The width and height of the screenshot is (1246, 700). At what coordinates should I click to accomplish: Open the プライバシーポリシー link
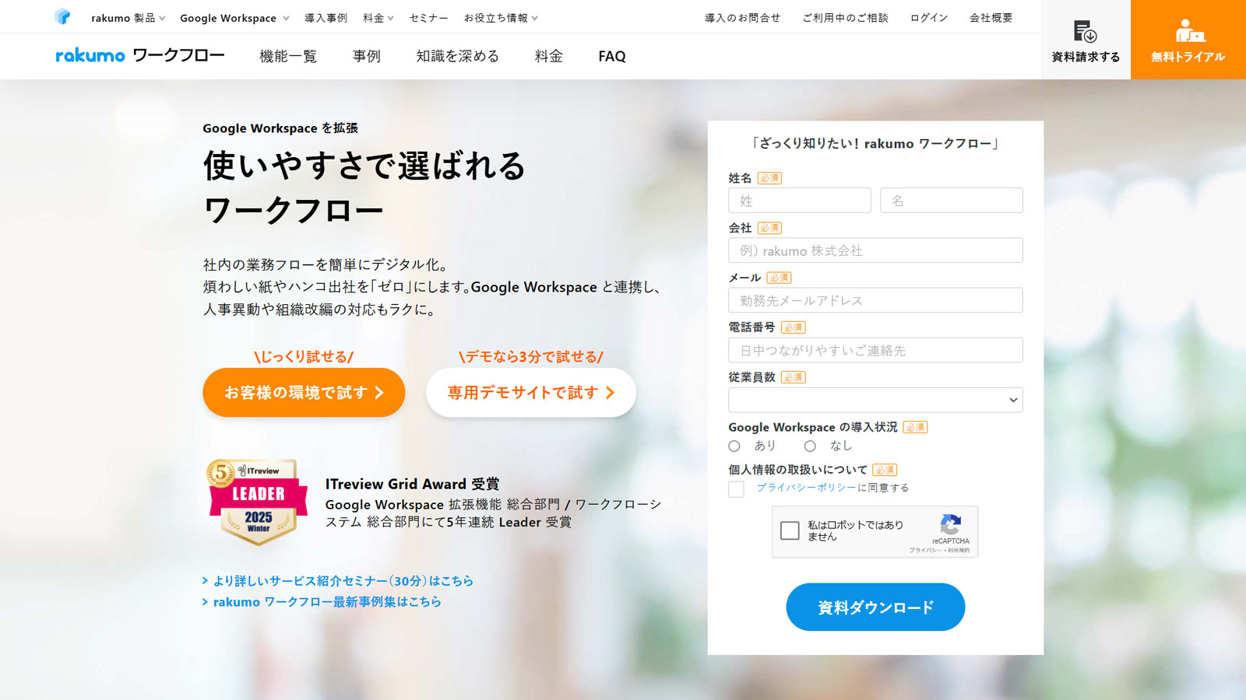(x=806, y=488)
